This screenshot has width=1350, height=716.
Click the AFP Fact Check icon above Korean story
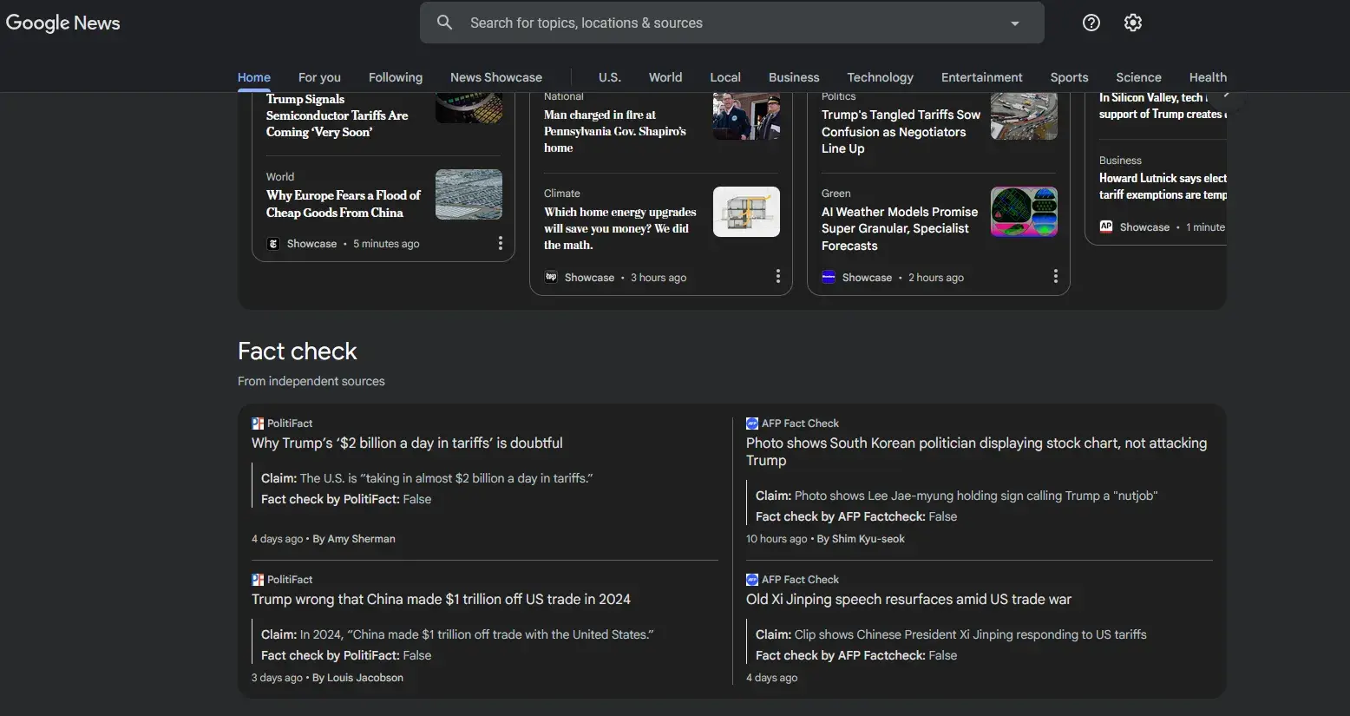point(752,424)
